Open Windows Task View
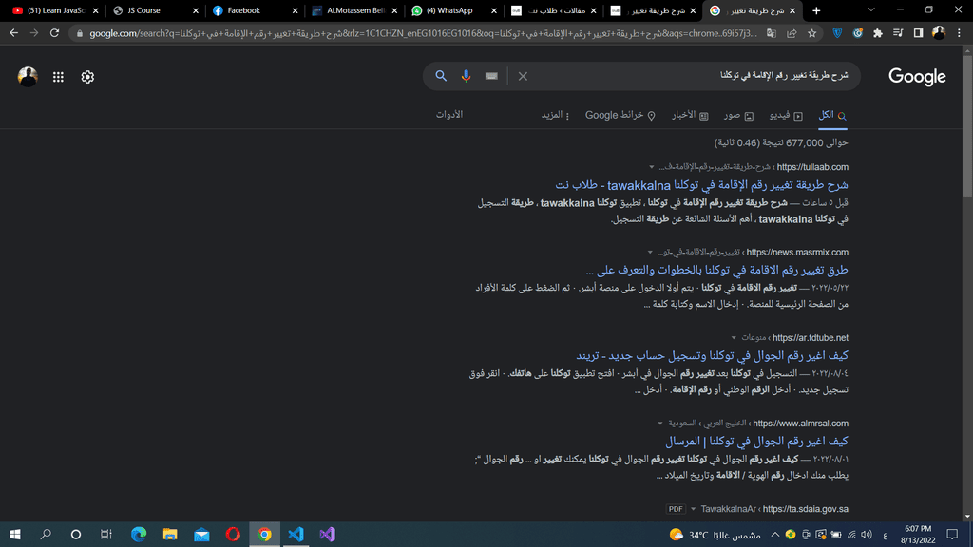 [x=106, y=534]
